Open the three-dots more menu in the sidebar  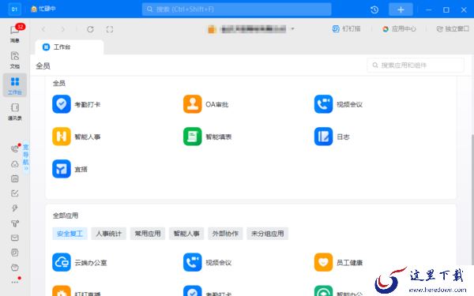(x=15, y=282)
